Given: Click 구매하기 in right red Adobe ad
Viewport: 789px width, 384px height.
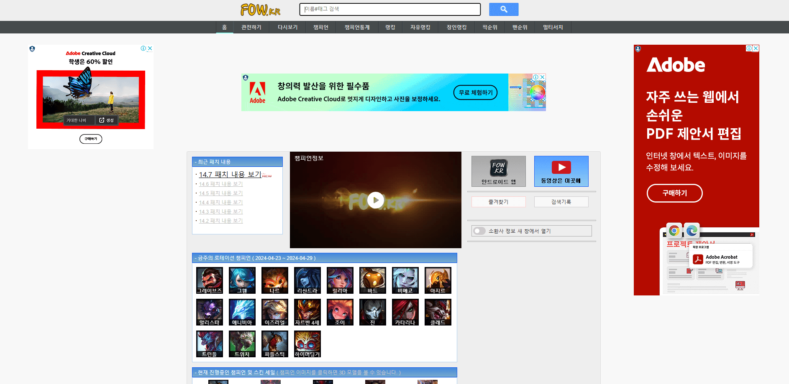Looking at the screenshot, I should click(x=674, y=193).
